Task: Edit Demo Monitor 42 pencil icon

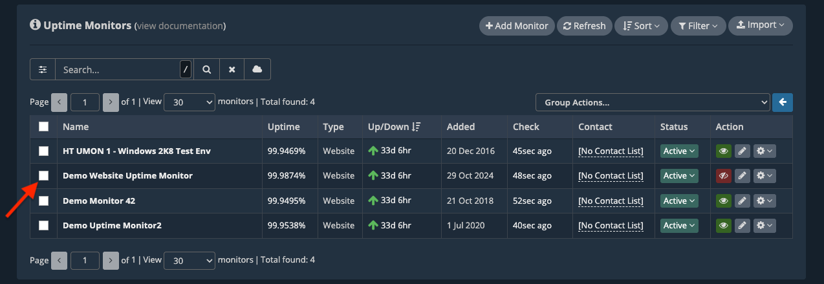Action: point(743,201)
